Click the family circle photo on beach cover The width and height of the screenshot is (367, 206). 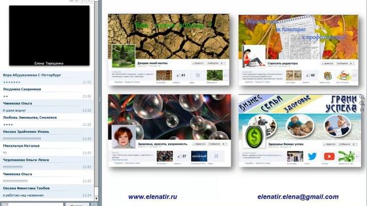tap(300, 126)
